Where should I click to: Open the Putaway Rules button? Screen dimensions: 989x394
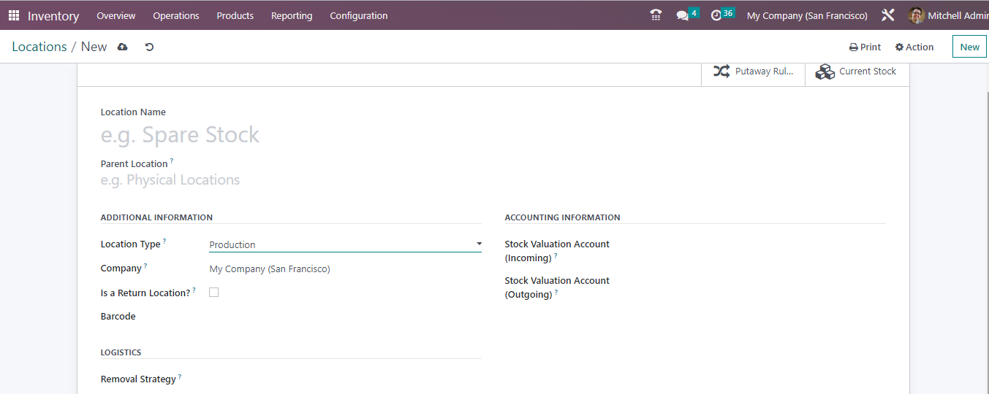[753, 72]
